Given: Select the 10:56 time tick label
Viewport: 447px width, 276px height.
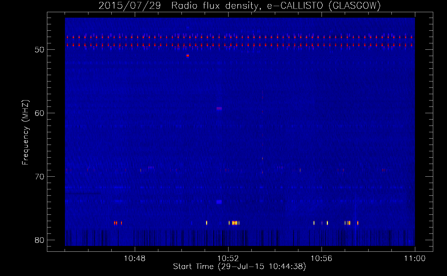Looking at the screenshot, I should coord(321,259).
